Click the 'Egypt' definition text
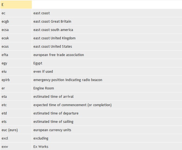 coord(38,63)
